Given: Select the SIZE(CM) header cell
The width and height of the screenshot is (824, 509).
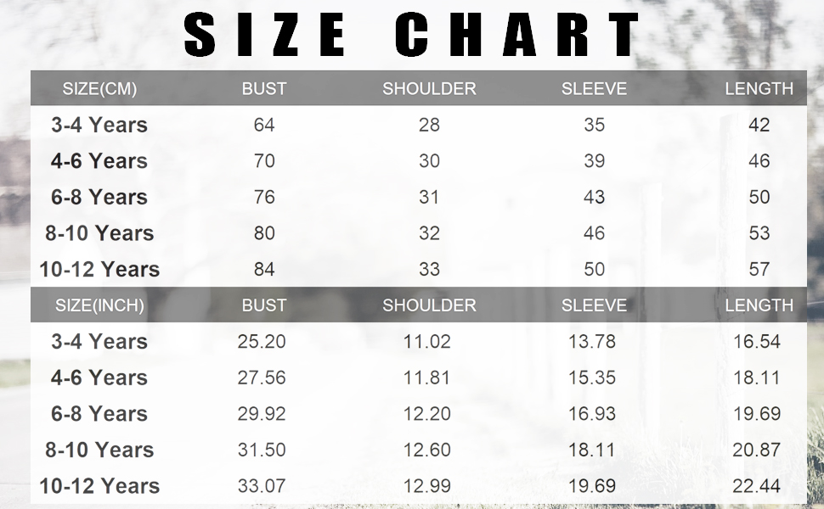Looking at the screenshot, I should tap(99, 88).
